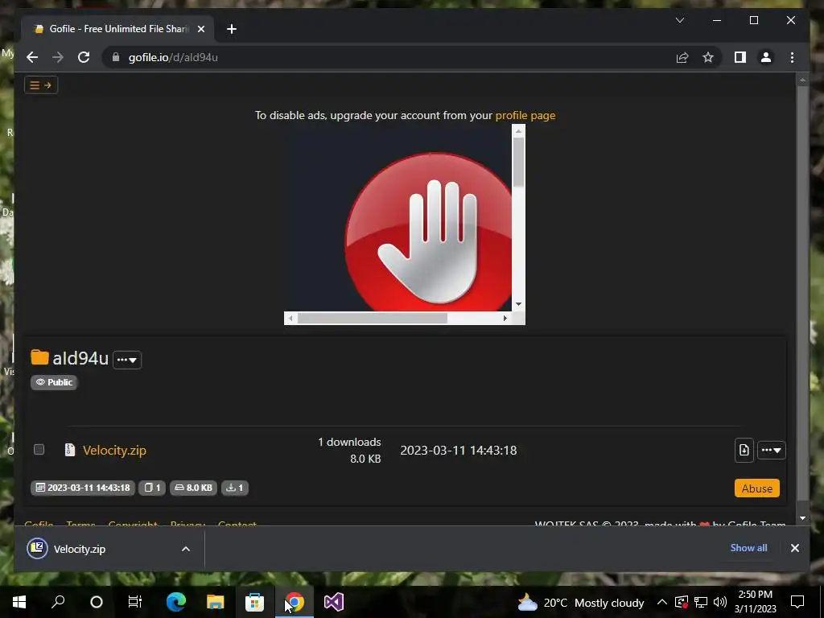Switch to Visual Studio from taskbar
Screen dimensions: 824x618
[334, 602]
